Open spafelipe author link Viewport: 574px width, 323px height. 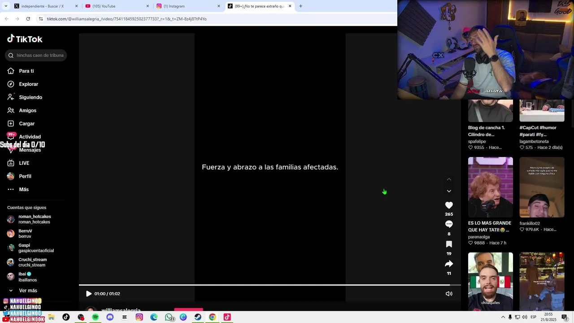click(x=477, y=141)
